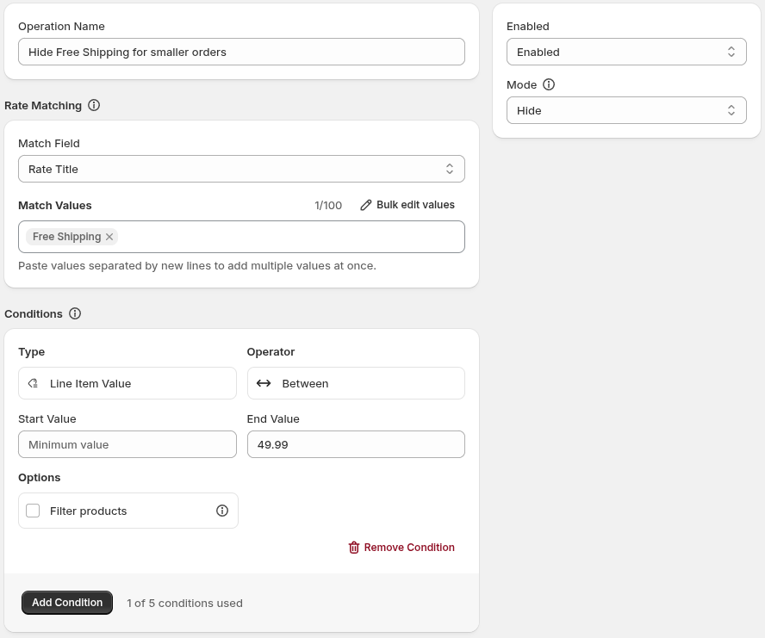Click the trash icon for Remove Condition

(x=354, y=548)
